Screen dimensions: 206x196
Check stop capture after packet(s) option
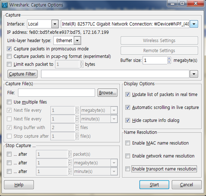tap(9, 154)
